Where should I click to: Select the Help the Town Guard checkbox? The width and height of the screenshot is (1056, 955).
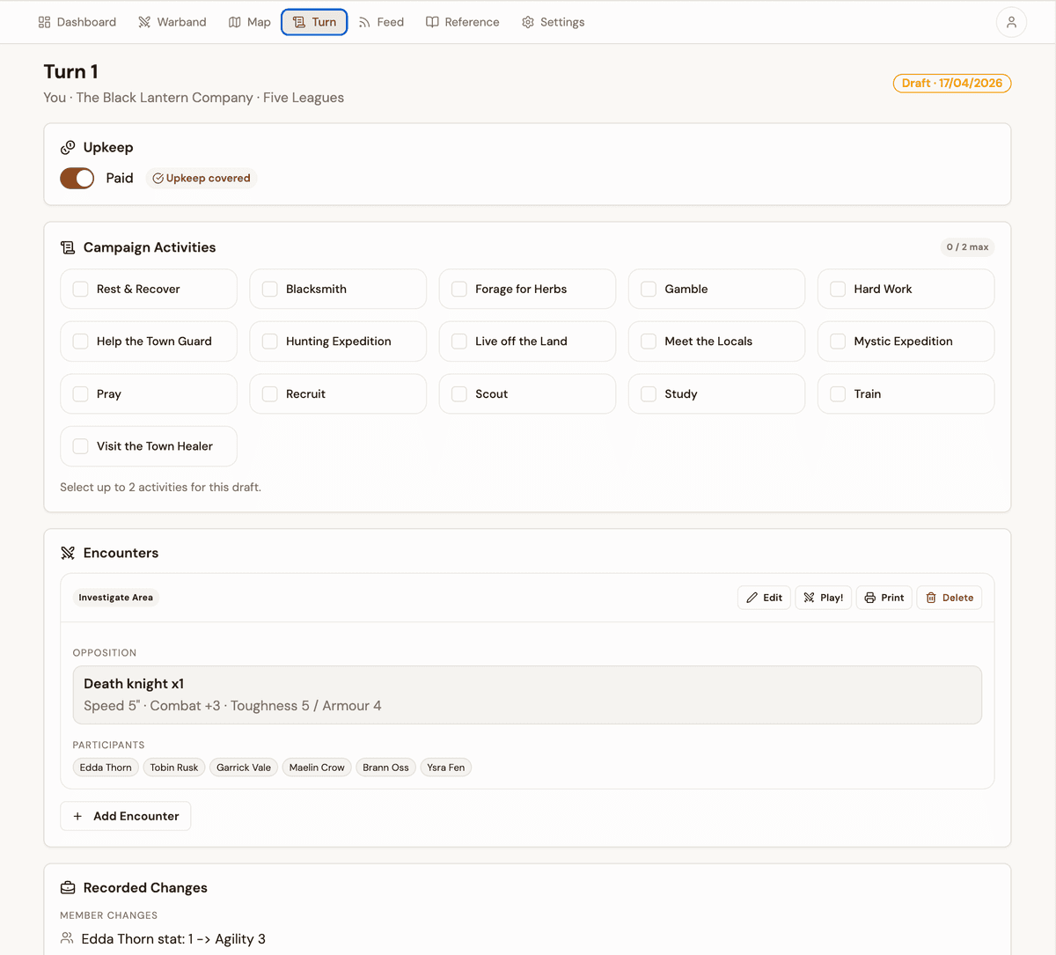coord(80,342)
